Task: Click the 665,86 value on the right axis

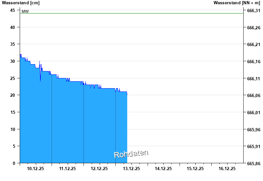Action: pos(253,164)
